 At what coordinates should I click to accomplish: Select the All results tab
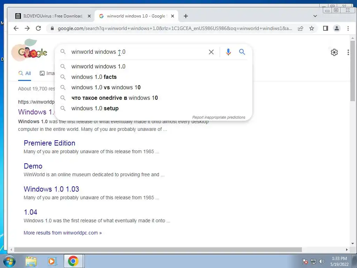pos(25,73)
